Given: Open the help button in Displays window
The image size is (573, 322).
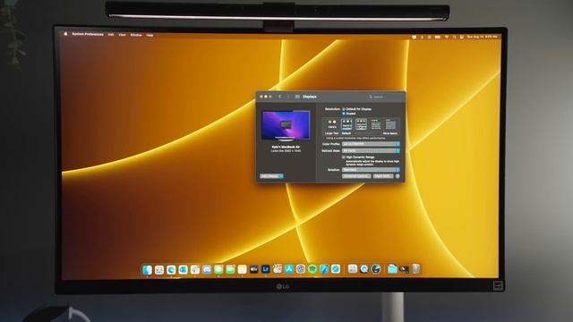Looking at the screenshot, I should point(398,176).
